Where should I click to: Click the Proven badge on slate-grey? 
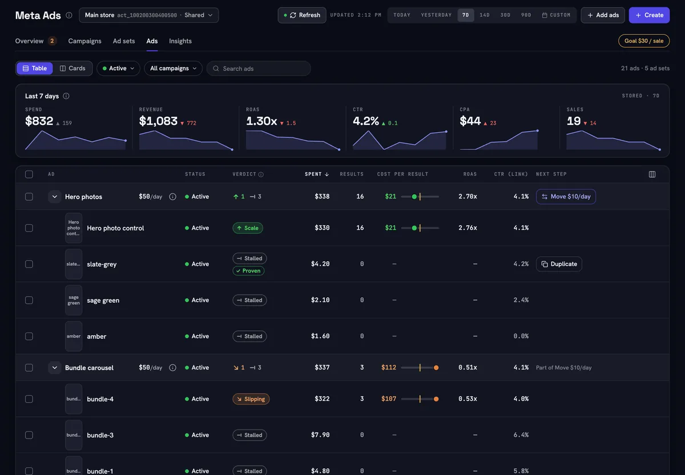point(248,271)
